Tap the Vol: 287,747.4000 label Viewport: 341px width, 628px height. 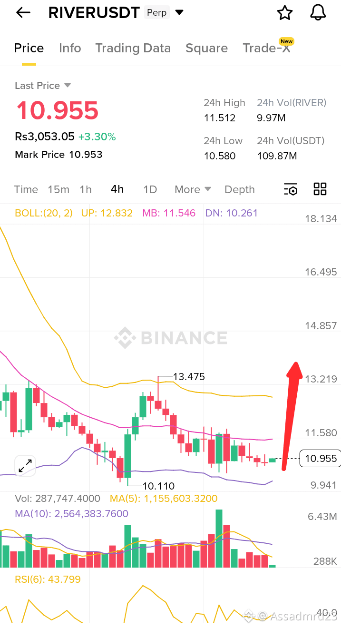[58, 499]
